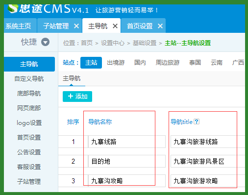Select the 出境游 site

tap(116, 63)
